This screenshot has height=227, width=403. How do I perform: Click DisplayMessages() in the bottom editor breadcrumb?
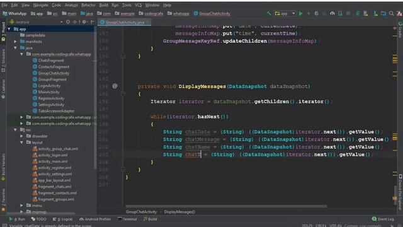(179, 212)
